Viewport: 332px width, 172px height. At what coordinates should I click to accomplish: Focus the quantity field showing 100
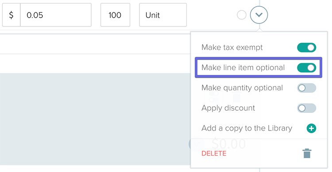pyautogui.click(x=115, y=15)
